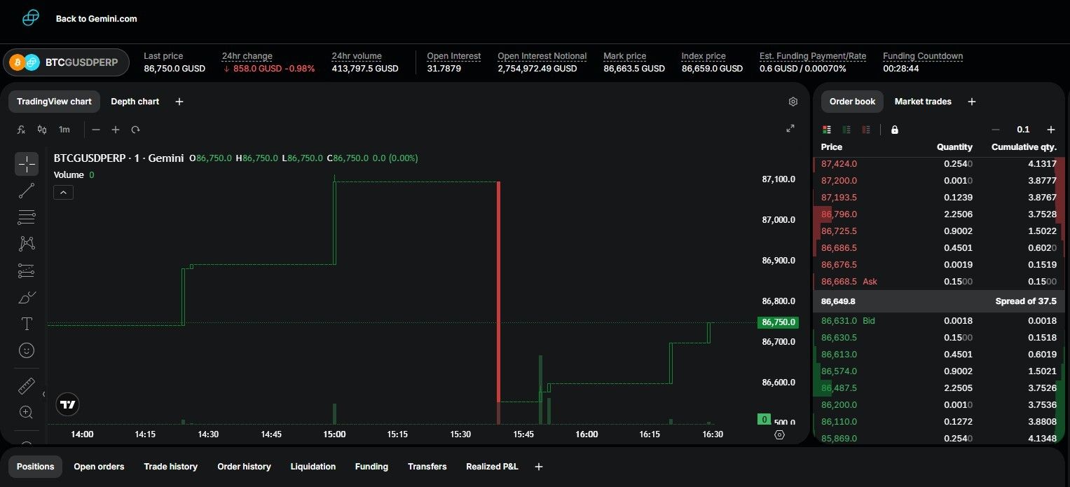1070x487 pixels.
Task: Switch to the Depth chart tab
Action: tap(135, 102)
